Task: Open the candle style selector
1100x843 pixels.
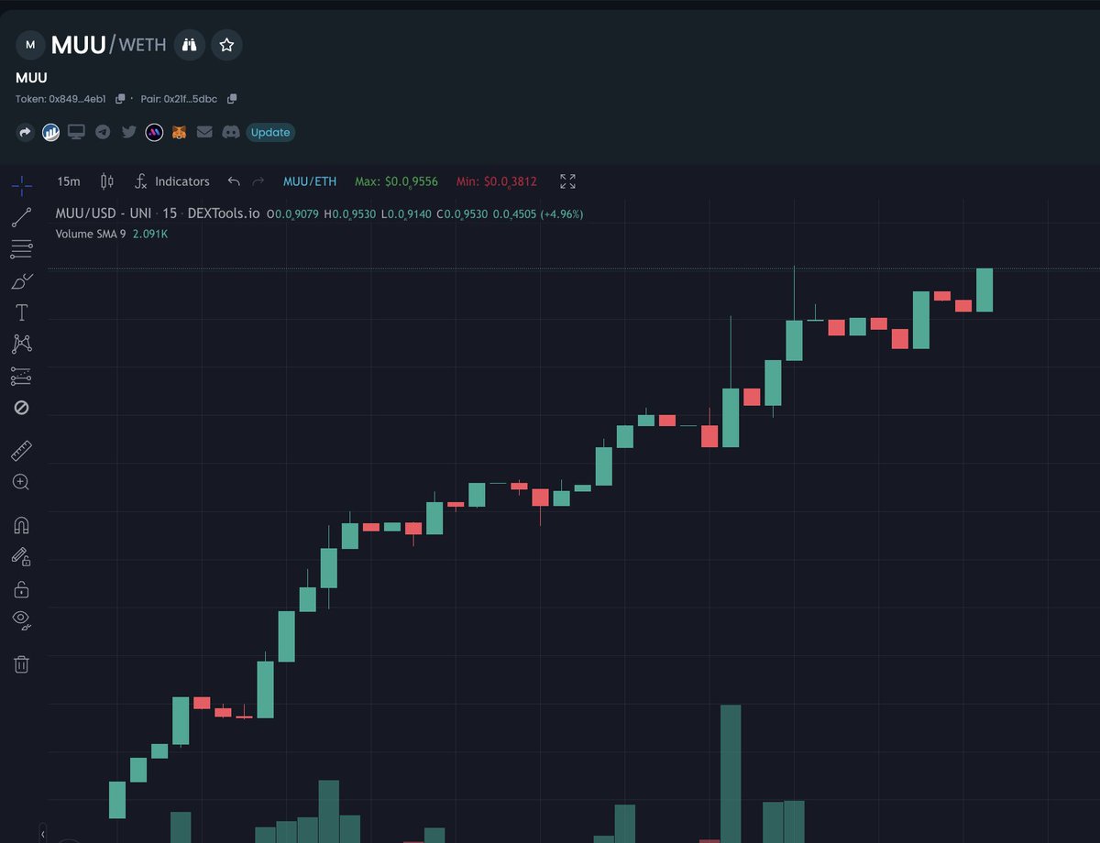Action: click(106, 181)
